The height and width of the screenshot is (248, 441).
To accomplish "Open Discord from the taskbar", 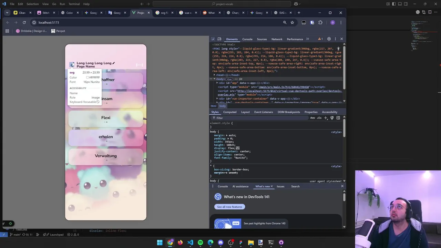I will pyautogui.click(x=220, y=242).
